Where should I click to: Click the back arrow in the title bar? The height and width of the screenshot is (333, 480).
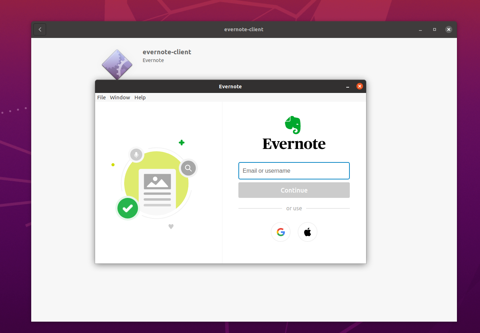tap(39, 29)
